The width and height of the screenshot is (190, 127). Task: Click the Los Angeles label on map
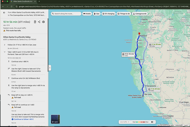point(169,116)
